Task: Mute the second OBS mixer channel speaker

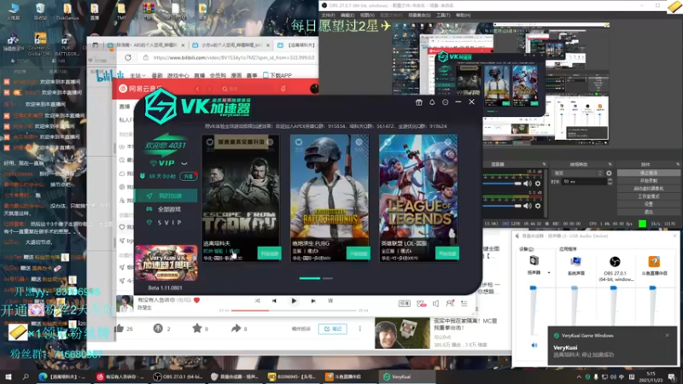Action: 528,206
